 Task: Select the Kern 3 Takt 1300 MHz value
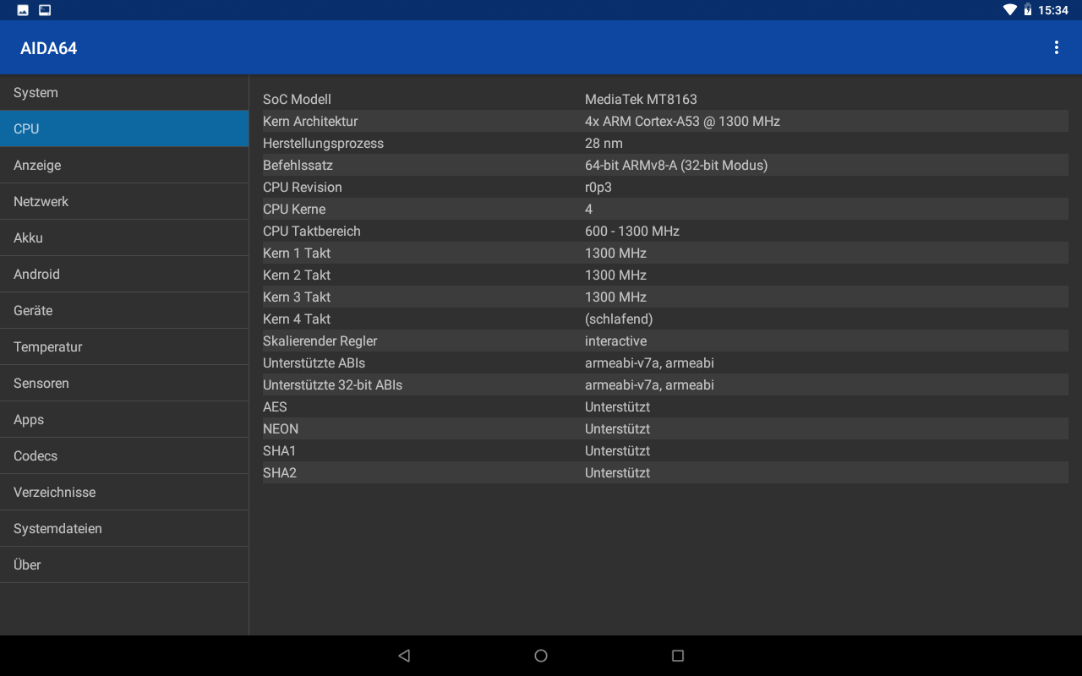[x=615, y=297]
